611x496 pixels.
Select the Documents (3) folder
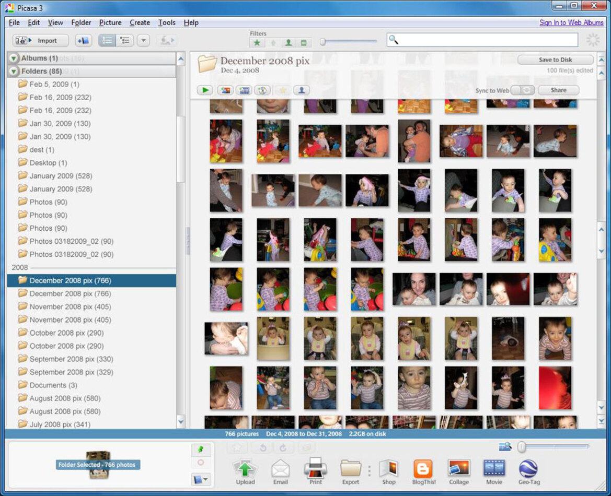pyautogui.click(x=91, y=385)
